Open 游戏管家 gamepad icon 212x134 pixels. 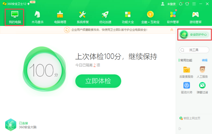[x=195, y=15]
